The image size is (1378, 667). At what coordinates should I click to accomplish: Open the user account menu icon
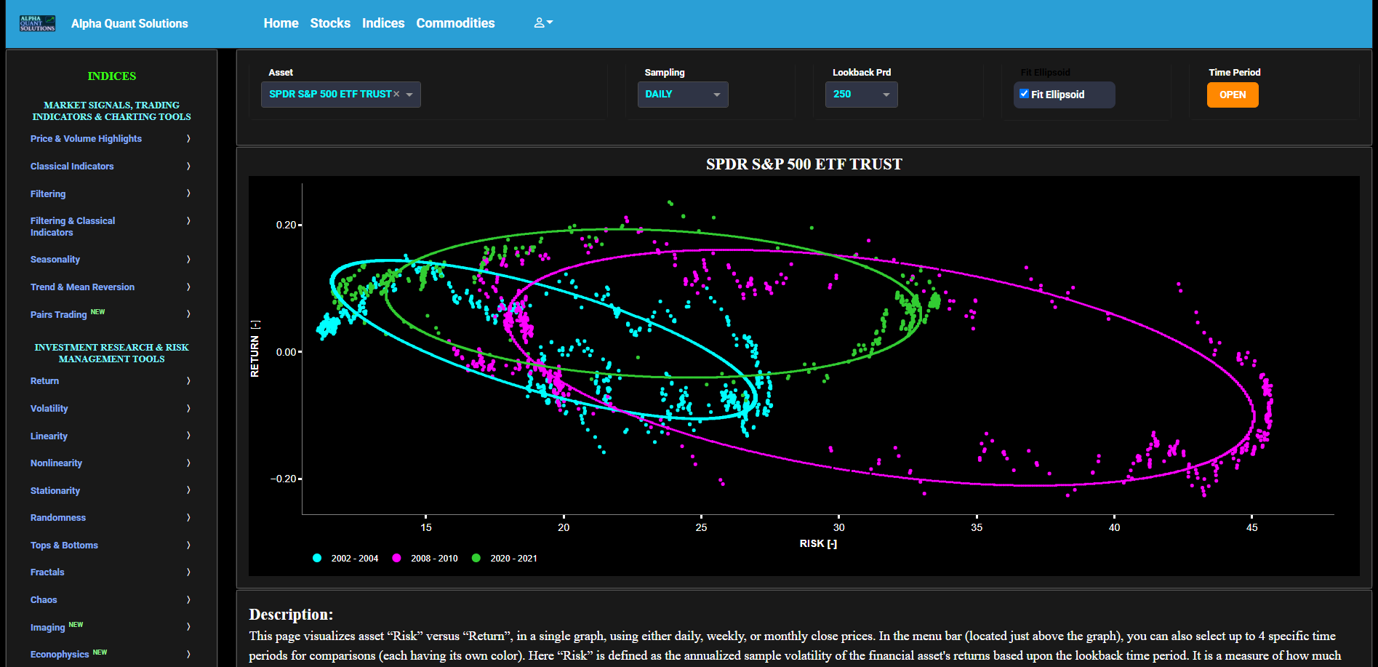point(543,23)
